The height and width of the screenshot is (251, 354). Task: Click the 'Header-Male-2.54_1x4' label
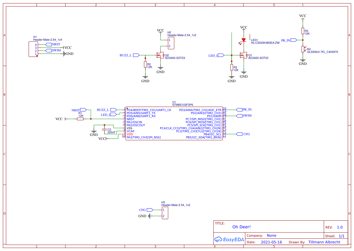pyautogui.click(x=48, y=40)
